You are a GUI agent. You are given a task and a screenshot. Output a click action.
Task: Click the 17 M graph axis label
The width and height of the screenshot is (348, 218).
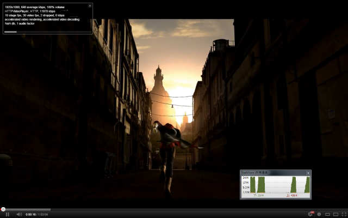coord(245,183)
